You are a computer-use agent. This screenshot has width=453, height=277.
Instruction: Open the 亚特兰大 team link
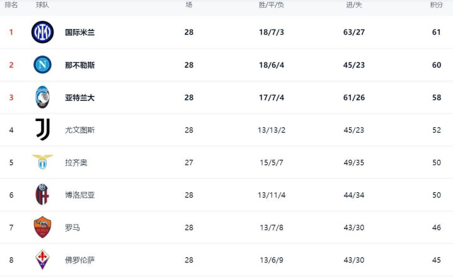click(x=80, y=98)
